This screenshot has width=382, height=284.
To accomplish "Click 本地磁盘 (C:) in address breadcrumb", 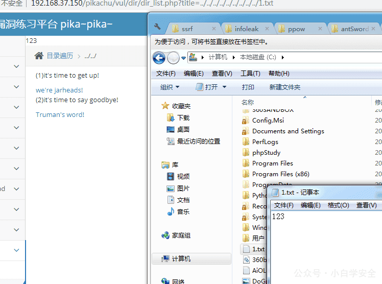I will click(258, 57).
